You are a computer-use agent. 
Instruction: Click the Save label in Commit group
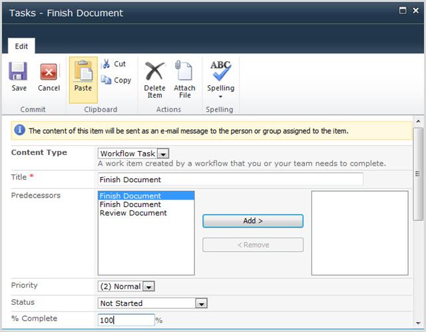[x=19, y=88]
